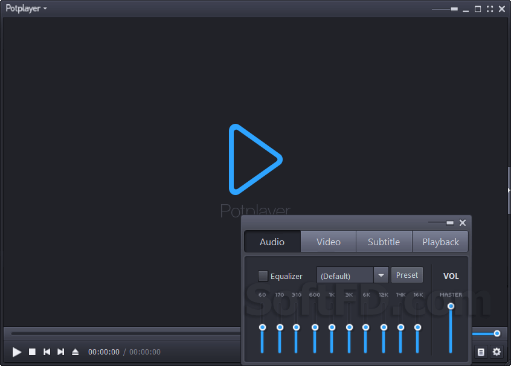511x366 pixels.
Task: Switch to the Playback tab
Action: [x=440, y=242]
